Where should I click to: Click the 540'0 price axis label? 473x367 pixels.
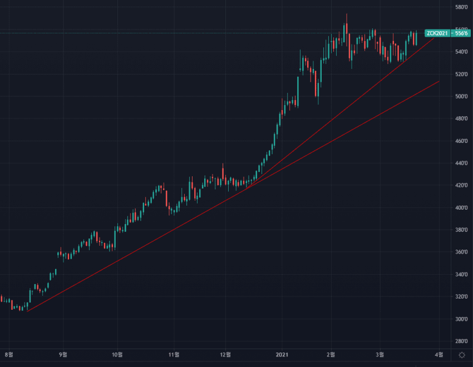[x=461, y=52]
